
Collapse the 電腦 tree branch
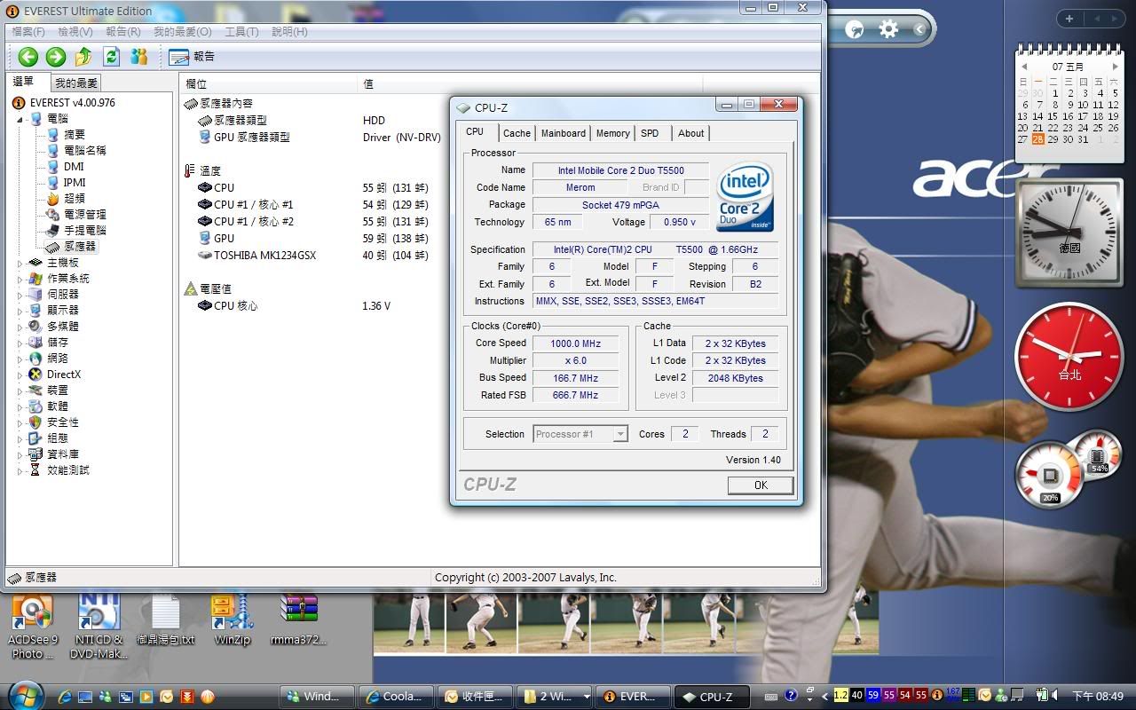[20, 119]
